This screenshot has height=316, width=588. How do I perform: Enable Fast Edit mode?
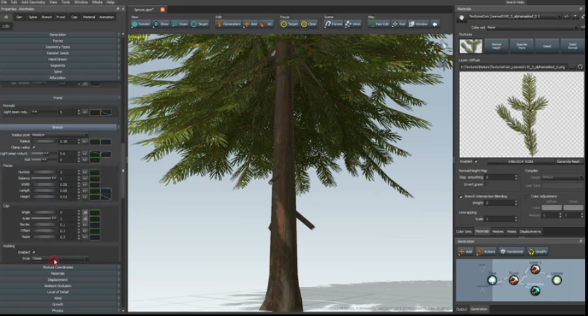tap(379, 24)
